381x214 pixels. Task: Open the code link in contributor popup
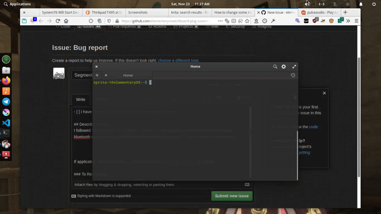(x=314, y=127)
